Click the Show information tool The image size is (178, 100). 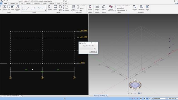coord(147,8)
